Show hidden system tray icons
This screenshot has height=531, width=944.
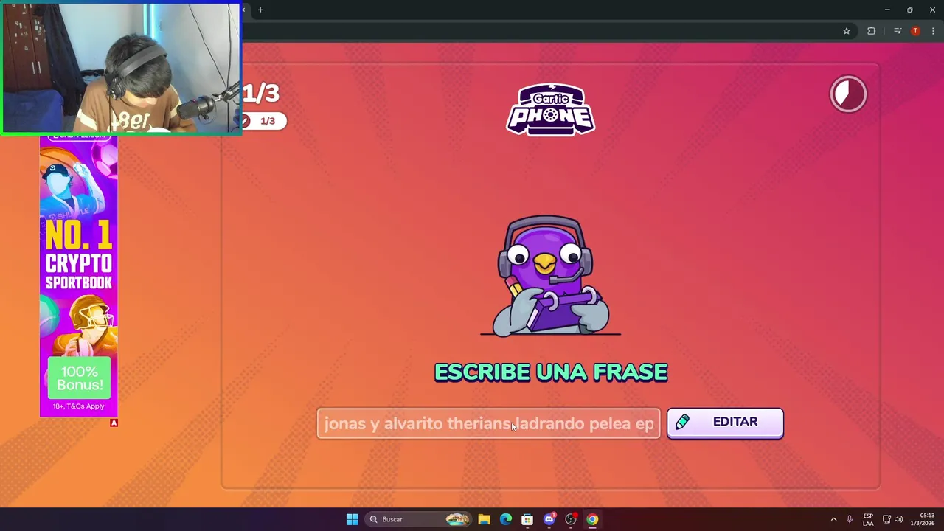833,519
